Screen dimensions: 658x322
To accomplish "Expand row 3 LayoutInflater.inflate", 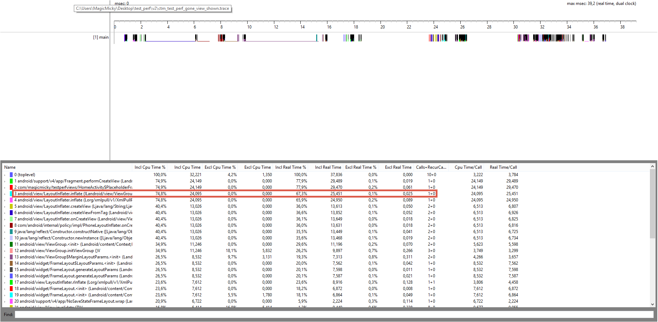I will pyautogui.click(x=5, y=194).
